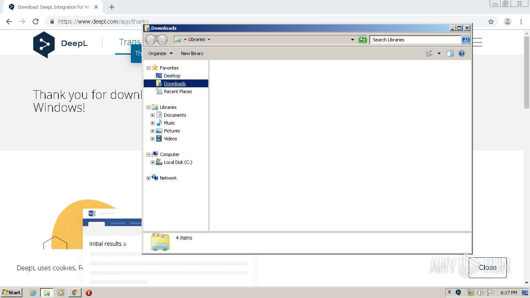Select Documents library in tree

click(x=175, y=115)
